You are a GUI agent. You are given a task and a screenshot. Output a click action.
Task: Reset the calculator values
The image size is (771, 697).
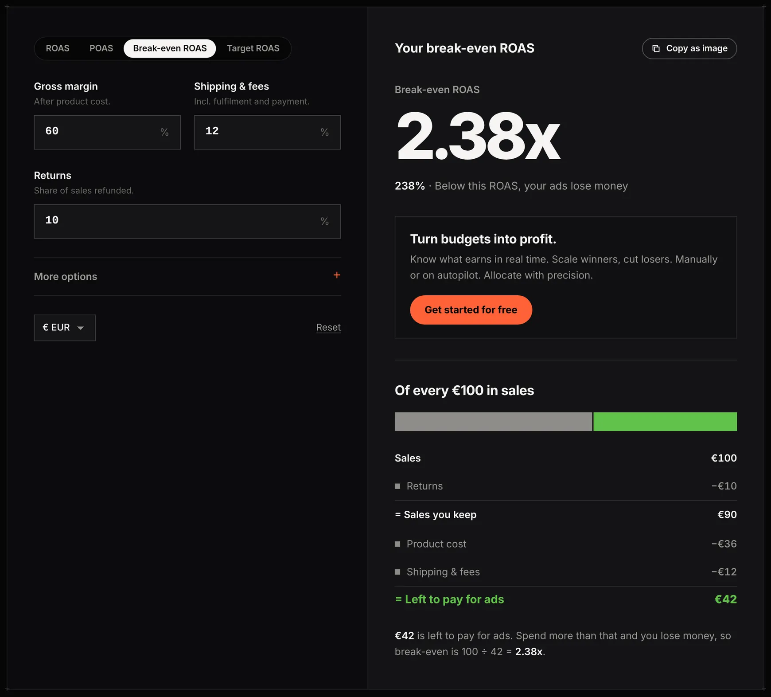click(x=328, y=327)
